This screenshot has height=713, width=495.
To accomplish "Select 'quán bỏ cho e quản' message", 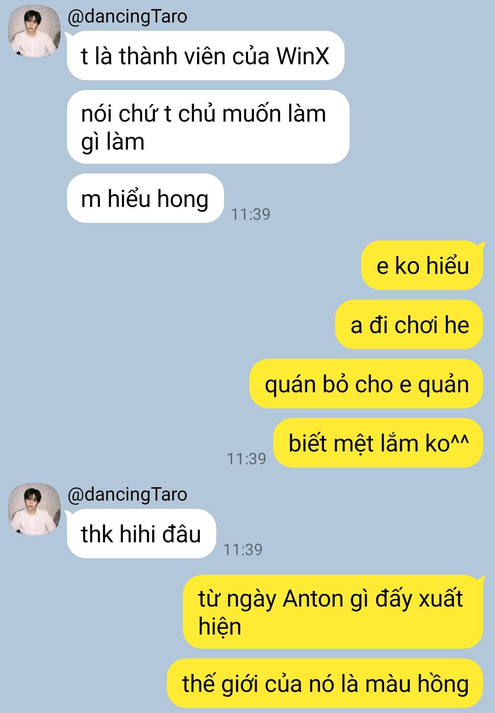I will tap(366, 384).
